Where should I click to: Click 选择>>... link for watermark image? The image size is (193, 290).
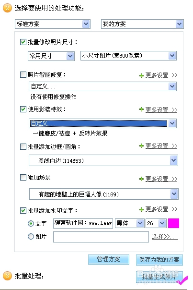(165, 237)
